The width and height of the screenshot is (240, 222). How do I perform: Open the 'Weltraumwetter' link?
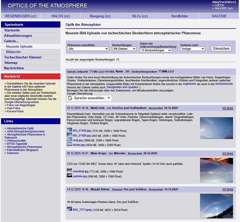click(x=16, y=141)
